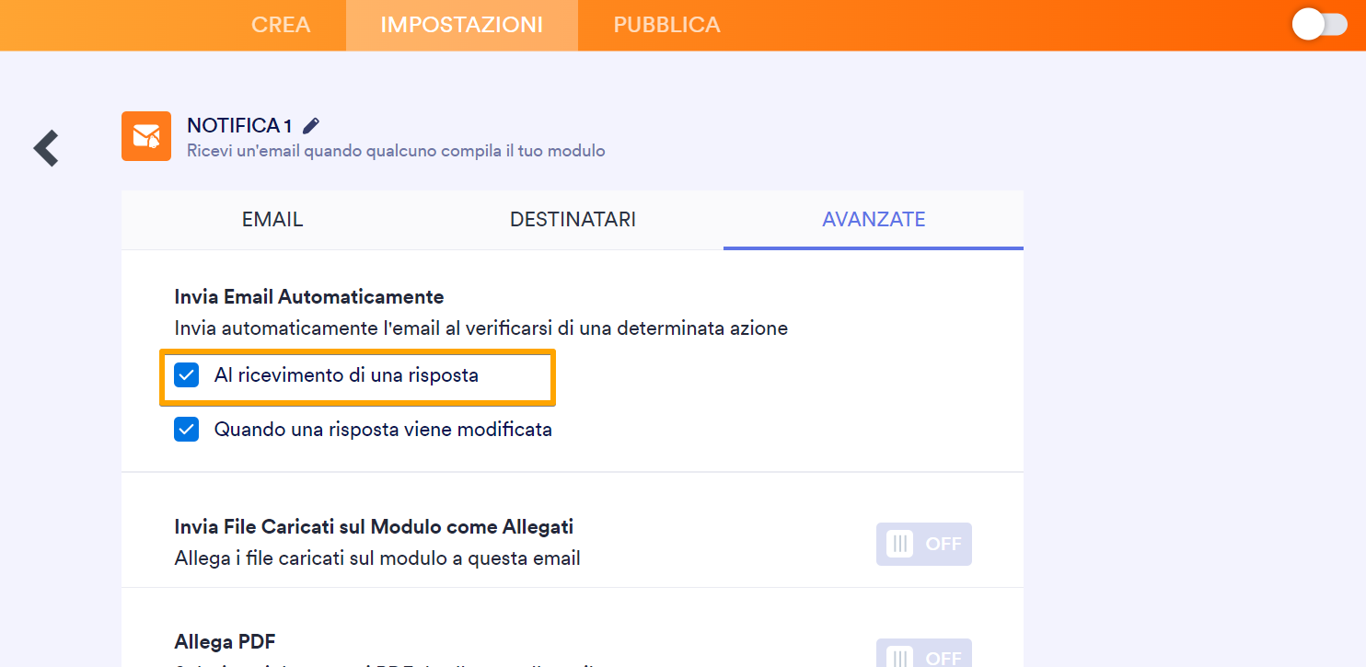Go back using the left chevron arrow
1366x667 pixels.
46,148
